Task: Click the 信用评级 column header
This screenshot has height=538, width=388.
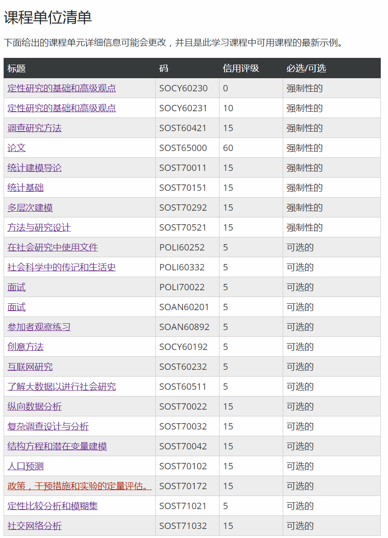Action: (x=241, y=68)
